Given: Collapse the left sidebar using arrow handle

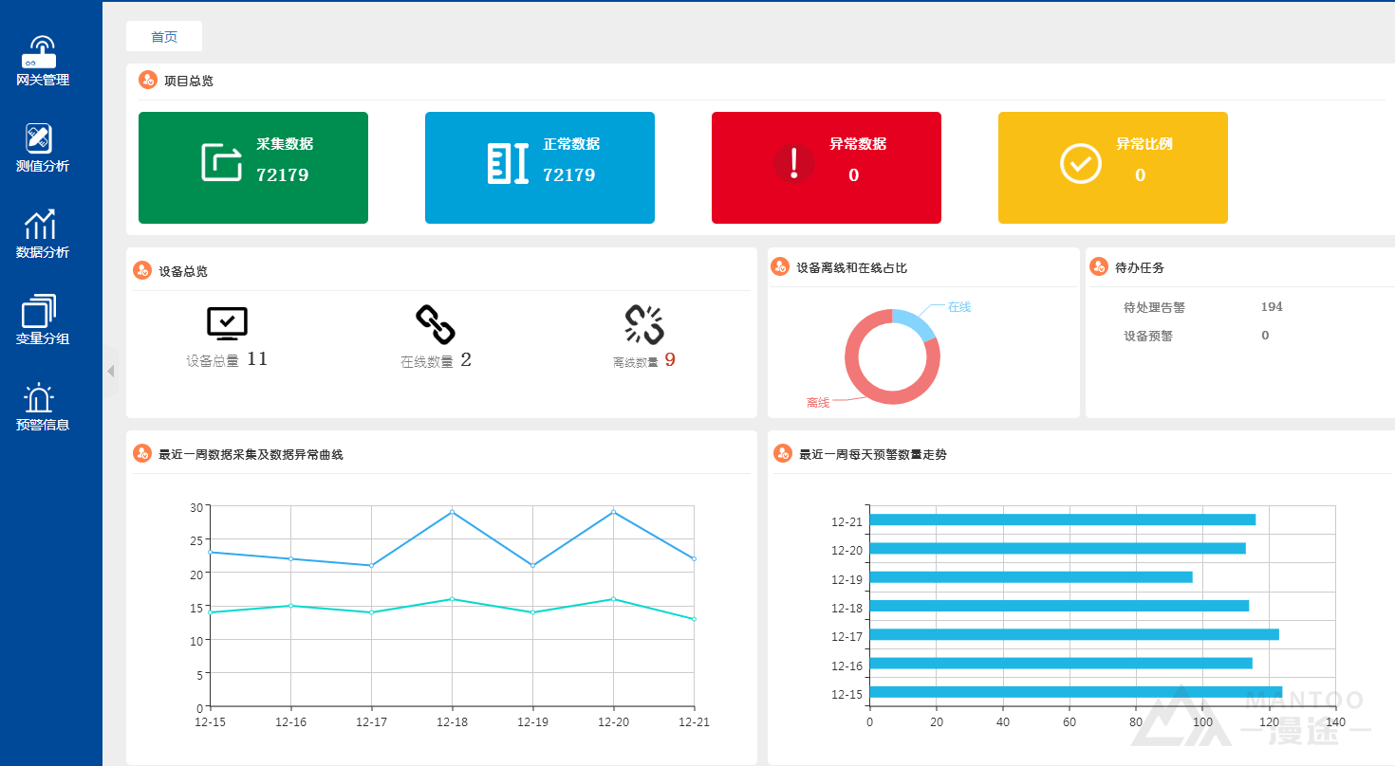Looking at the screenshot, I should (110, 371).
